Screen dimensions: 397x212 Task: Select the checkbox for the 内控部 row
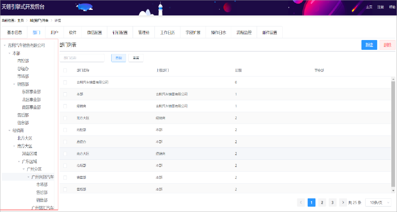pos(65,130)
